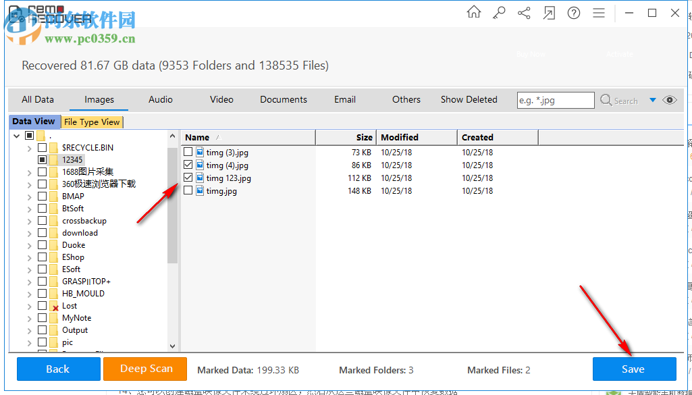Focus the file filter search field
This screenshot has width=692, height=395.
click(x=556, y=100)
